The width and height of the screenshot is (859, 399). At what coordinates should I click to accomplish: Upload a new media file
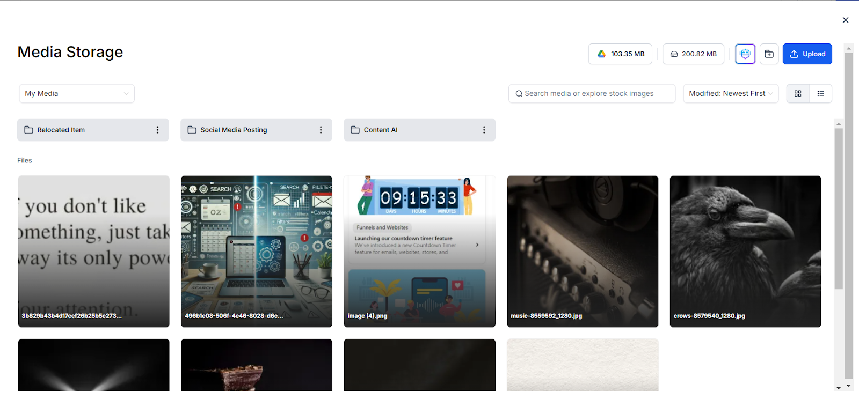tap(807, 54)
